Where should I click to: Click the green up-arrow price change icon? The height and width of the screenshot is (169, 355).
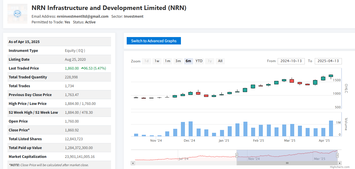[x=82, y=68]
